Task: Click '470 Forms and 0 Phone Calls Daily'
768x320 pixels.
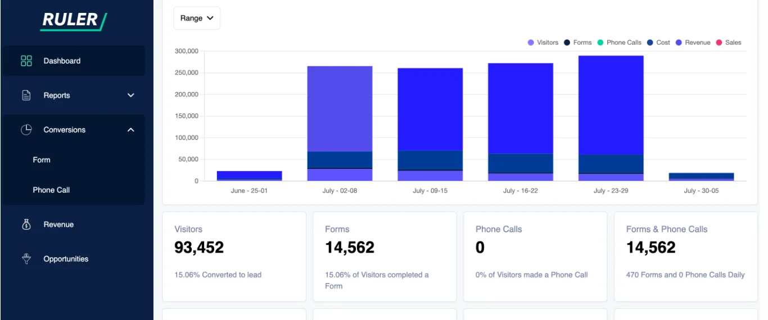Action: click(x=685, y=275)
